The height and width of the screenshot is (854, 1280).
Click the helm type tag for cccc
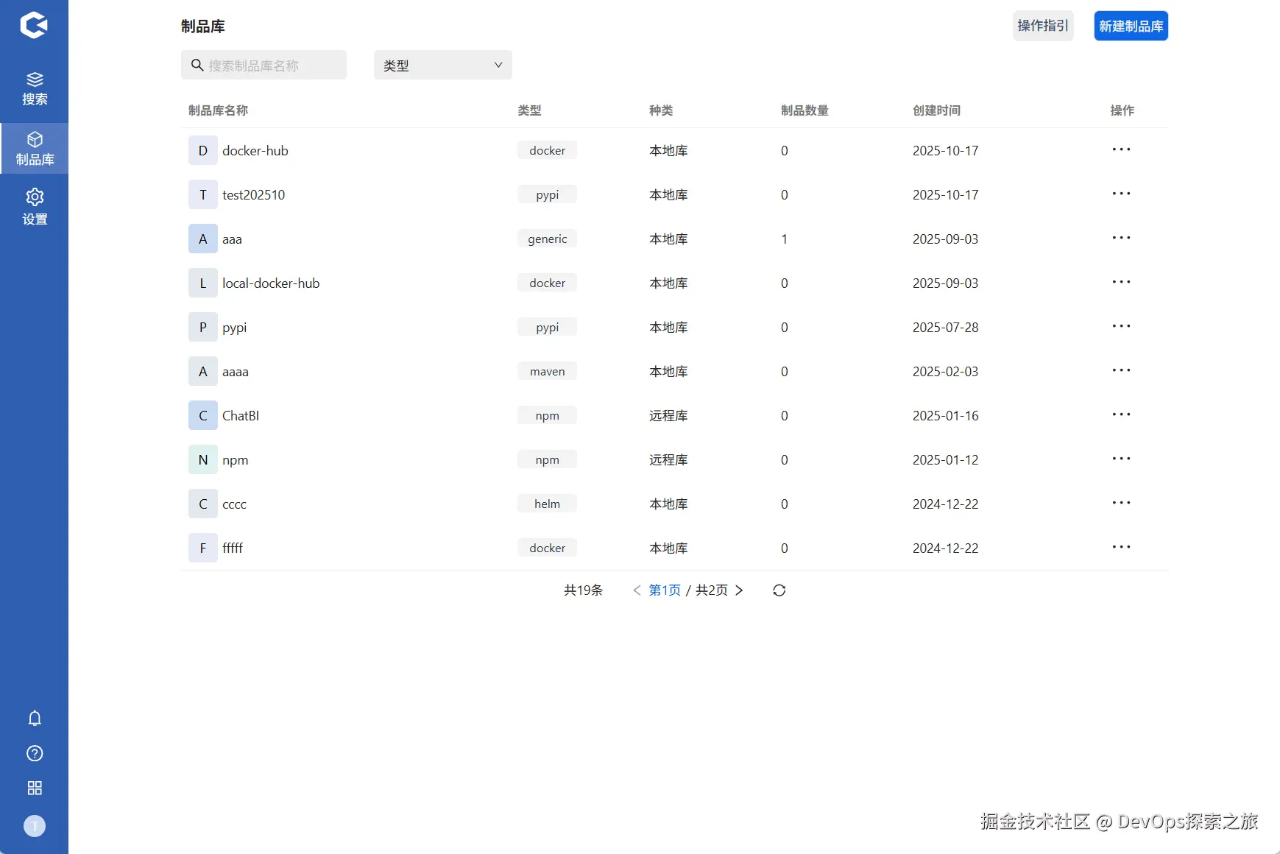tap(547, 504)
